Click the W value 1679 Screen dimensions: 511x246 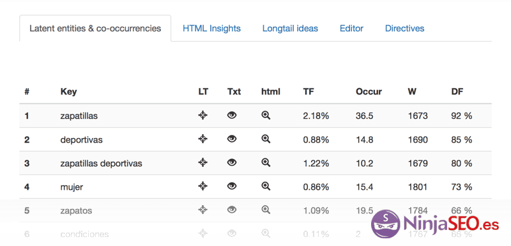point(418,163)
